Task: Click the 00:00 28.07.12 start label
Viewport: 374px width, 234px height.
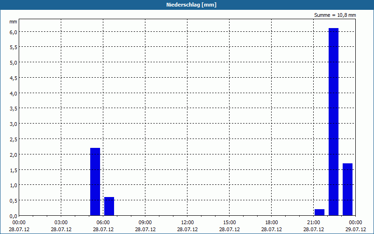Action: tap(19, 226)
